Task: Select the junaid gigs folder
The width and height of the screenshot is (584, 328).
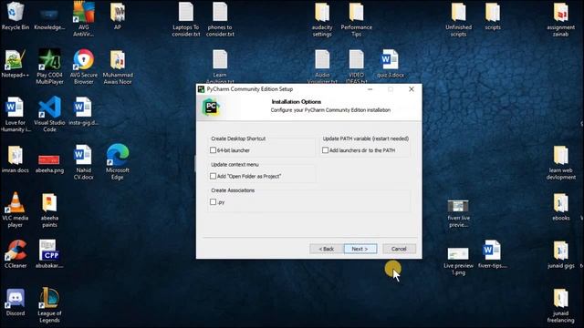Action: tap(561, 254)
